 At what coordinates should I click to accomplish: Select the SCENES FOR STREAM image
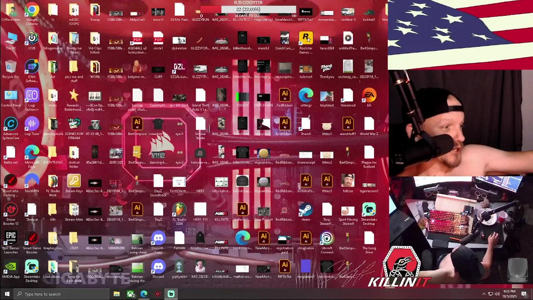74,129
